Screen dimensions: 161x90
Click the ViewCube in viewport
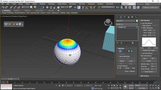(x=108, y=22)
